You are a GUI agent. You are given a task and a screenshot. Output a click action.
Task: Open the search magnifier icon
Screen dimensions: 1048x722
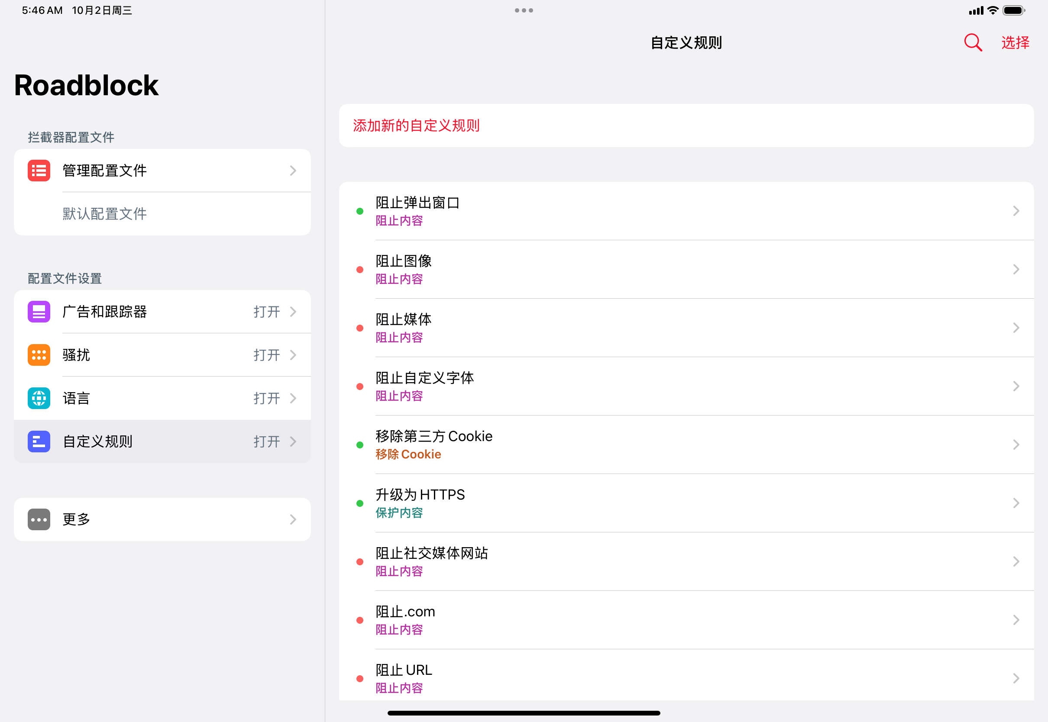click(x=973, y=42)
